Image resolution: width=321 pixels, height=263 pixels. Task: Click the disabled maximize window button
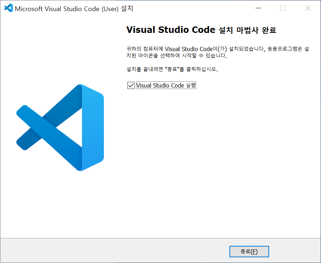pyautogui.click(x=283, y=8)
